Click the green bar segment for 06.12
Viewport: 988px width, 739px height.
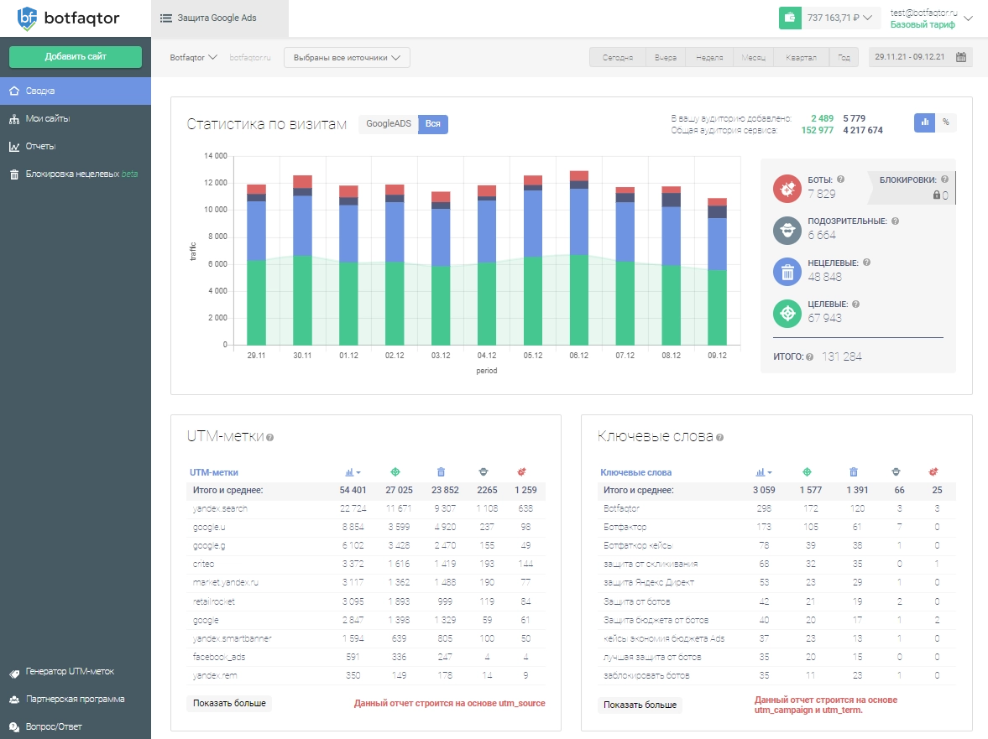578,299
